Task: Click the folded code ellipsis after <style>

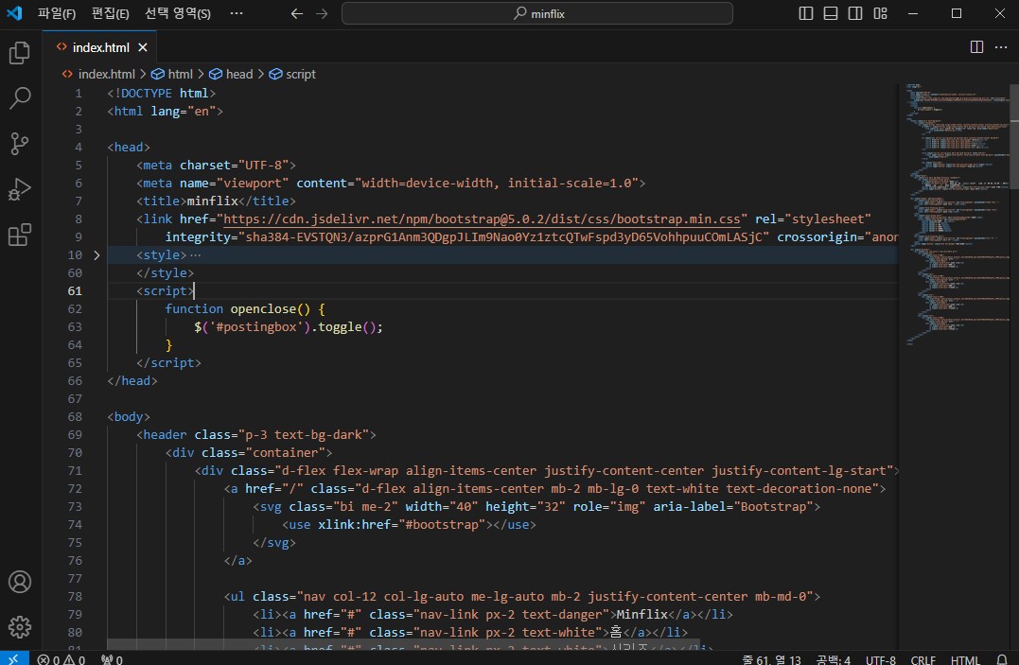Action: click(x=196, y=255)
